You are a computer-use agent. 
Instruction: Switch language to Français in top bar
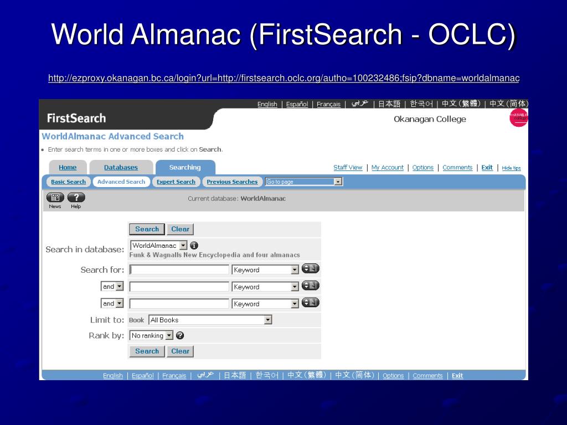tap(328, 104)
